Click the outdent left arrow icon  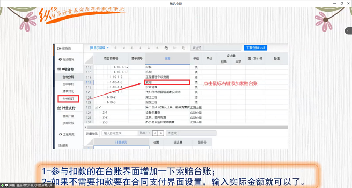pos(132,48)
